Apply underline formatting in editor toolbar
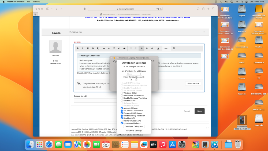Image resolution: width=268 pixels, height=151 pixels. [88, 48]
